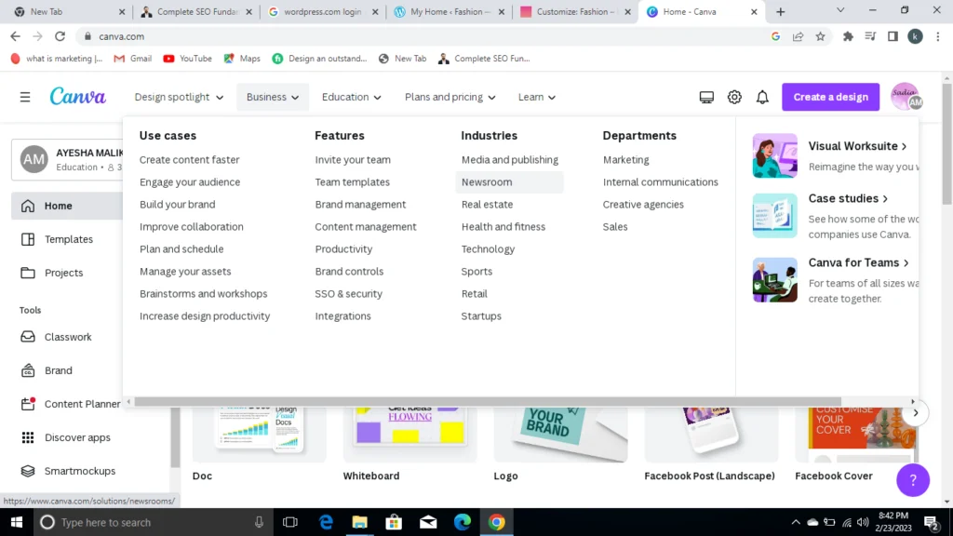Click the Brand icon in sidebar

(28, 370)
